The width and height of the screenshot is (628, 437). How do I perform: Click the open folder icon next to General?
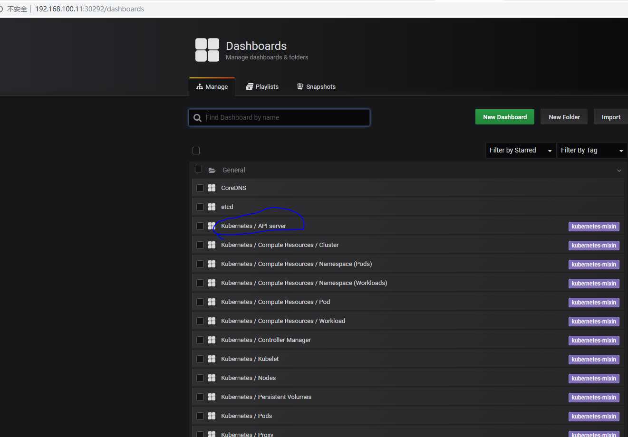coord(212,170)
